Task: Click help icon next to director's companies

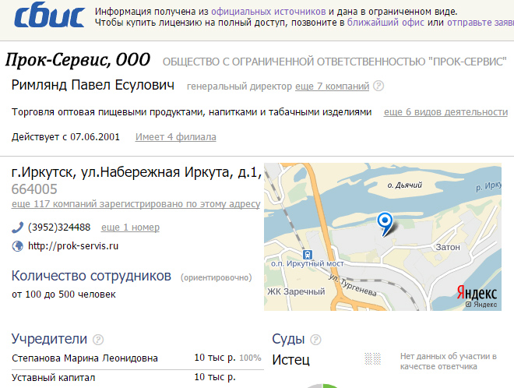Action: (378, 86)
